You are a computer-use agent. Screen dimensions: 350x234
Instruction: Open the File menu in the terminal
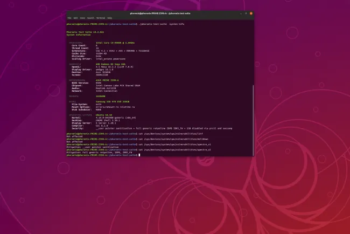69,18
